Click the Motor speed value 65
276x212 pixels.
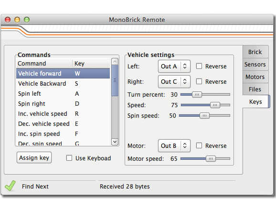point(174,159)
